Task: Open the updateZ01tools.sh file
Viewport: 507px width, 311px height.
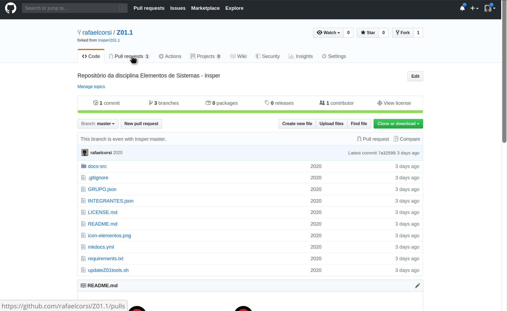Action: click(x=108, y=270)
